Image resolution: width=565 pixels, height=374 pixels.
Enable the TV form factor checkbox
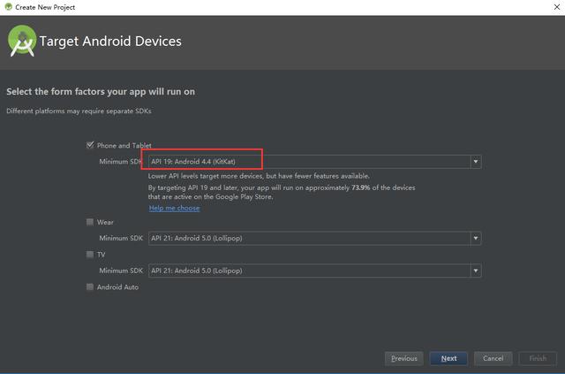point(90,255)
